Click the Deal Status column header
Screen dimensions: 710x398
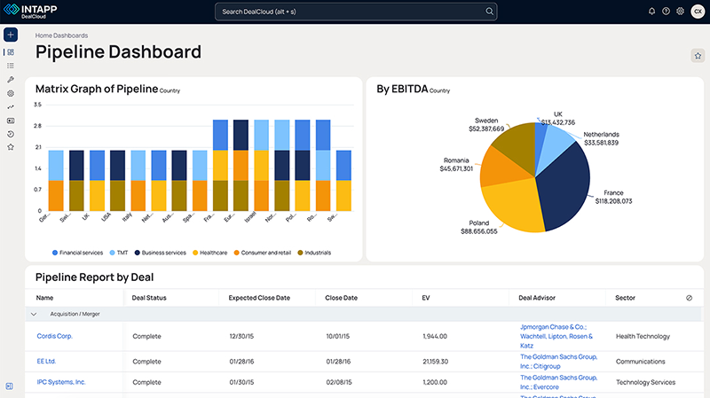click(149, 298)
